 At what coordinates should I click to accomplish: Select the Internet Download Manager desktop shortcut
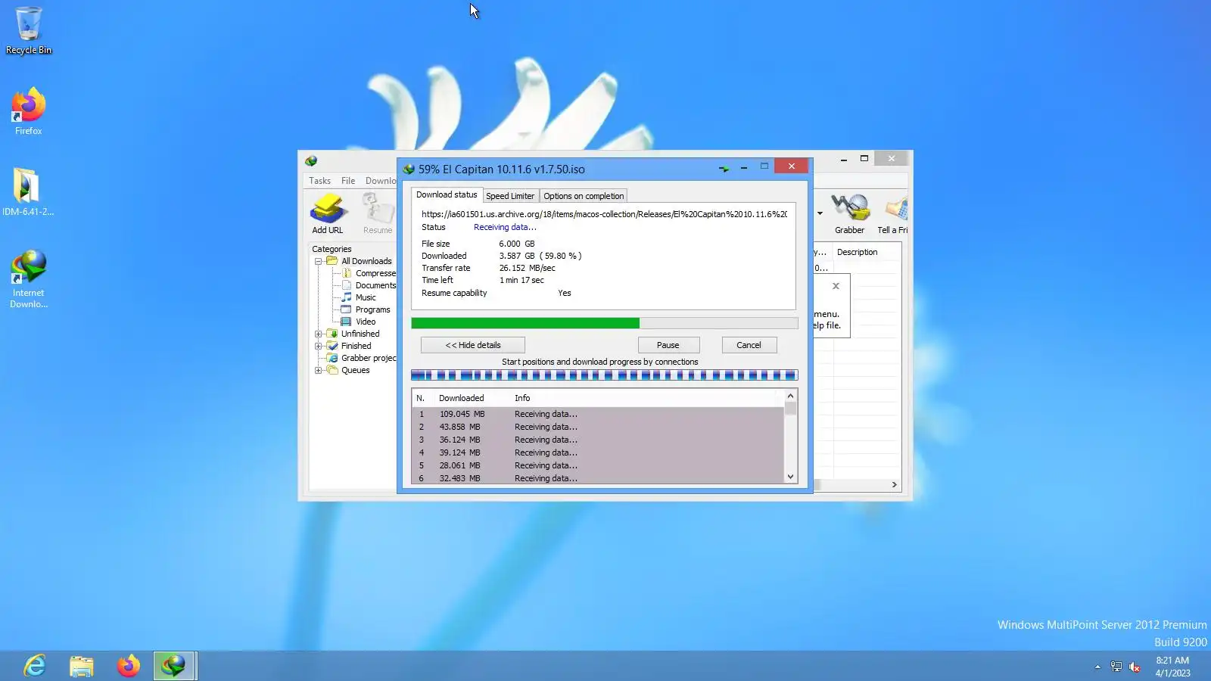[29, 279]
